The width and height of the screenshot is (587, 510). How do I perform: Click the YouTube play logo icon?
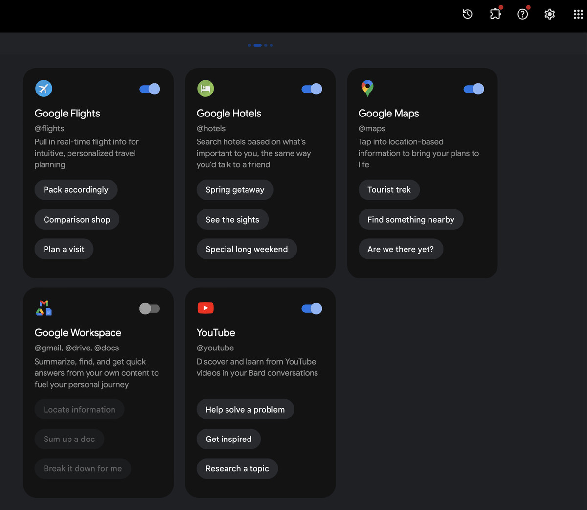[x=205, y=308]
